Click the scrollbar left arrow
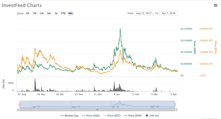The height and width of the screenshot is (119, 221). [18, 110]
